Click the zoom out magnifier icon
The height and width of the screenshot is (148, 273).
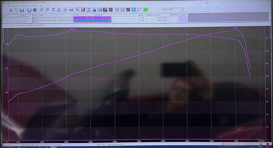pos(47,10)
